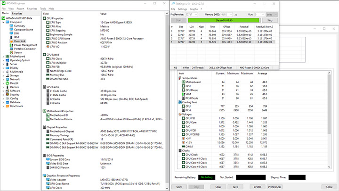
Task: Click the Temperatures group icon
Action: pyautogui.click(x=179, y=78)
